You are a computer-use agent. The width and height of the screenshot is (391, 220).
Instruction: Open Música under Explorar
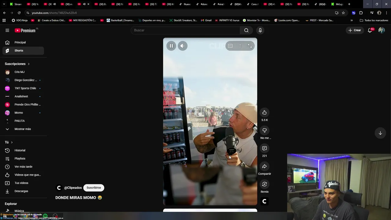(23, 211)
